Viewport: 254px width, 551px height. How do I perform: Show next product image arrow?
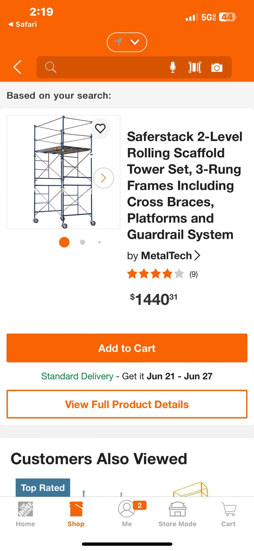point(103,178)
